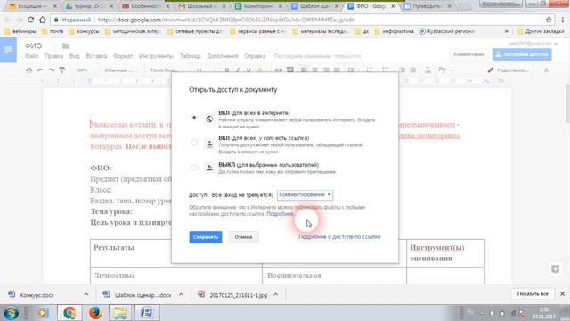Viewport: 570px width, 321px height.
Task: Click the browser Home icon
Action: click(43, 20)
